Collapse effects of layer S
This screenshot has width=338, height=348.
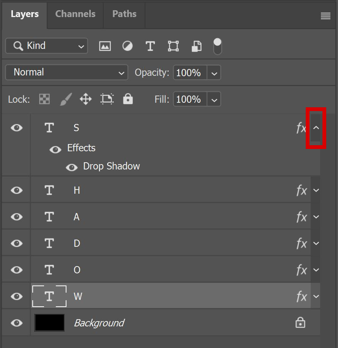pyautogui.click(x=316, y=128)
